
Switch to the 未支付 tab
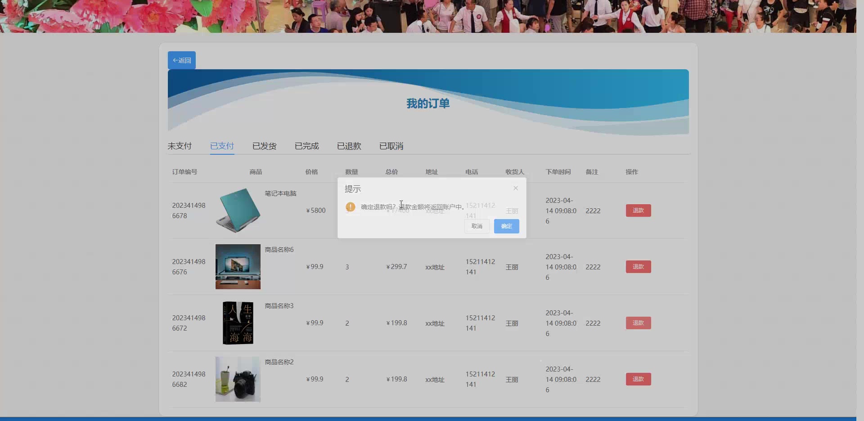[x=180, y=146]
